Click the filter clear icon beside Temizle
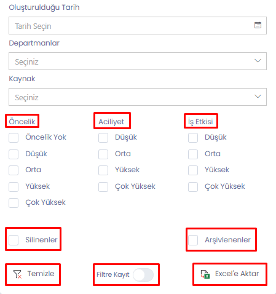Viewport: 276px width, 294px height. tap(17, 274)
